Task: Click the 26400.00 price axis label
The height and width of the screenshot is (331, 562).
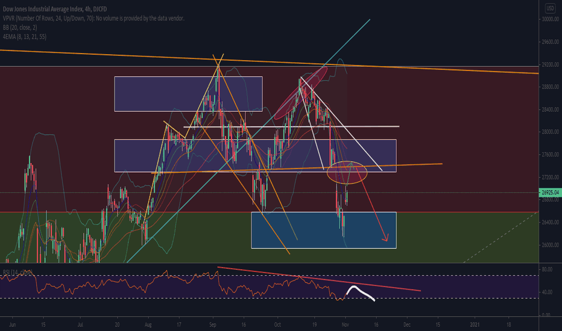Action: point(550,222)
